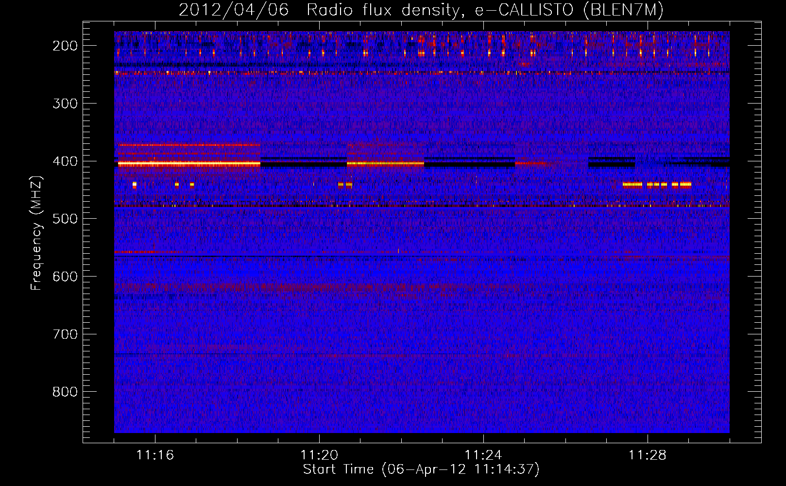This screenshot has width=786, height=486.
Task: Click the 11:16 time tick label
Action: [x=155, y=455]
